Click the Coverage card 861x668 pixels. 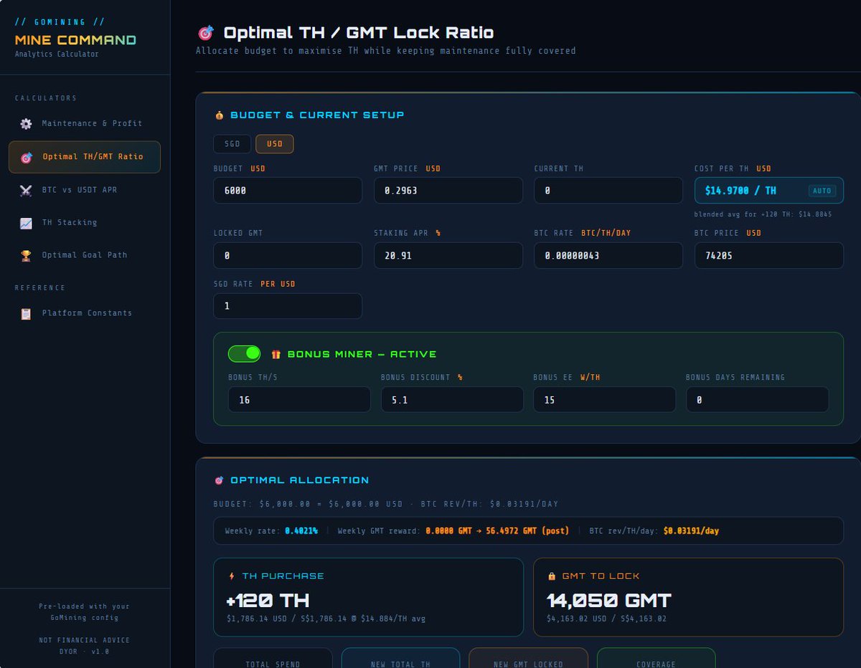point(656,658)
